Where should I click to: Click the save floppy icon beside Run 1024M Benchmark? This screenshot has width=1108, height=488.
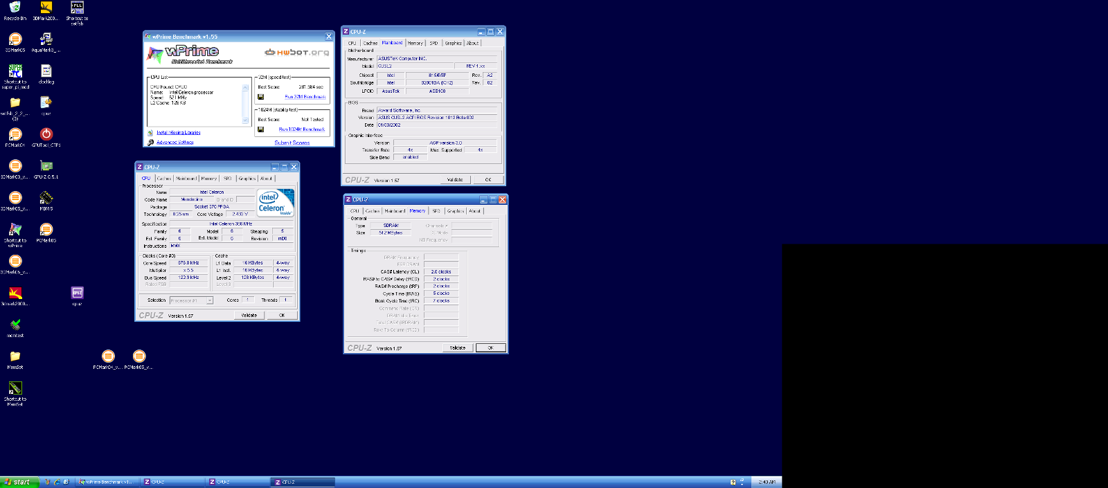261,129
